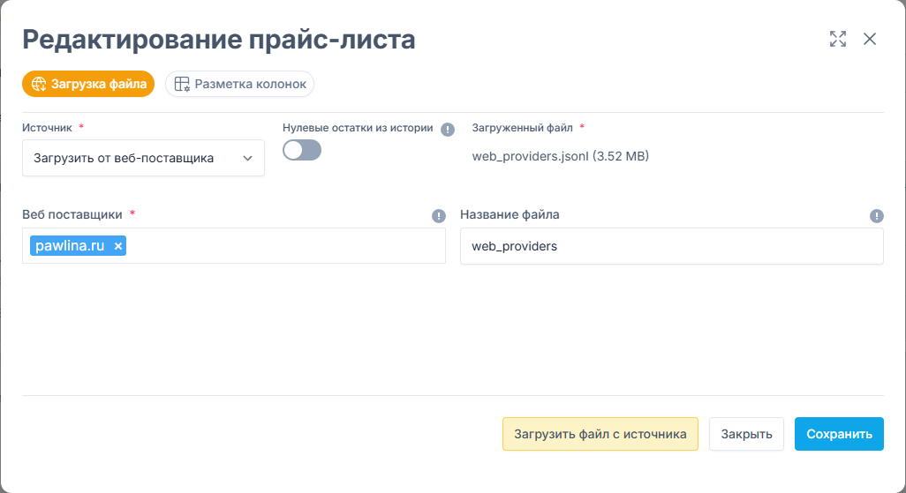This screenshot has height=493, width=906.
Task: Toggle Нулевые остатки из истории switch
Action: pyautogui.click(x=302, y=150)
